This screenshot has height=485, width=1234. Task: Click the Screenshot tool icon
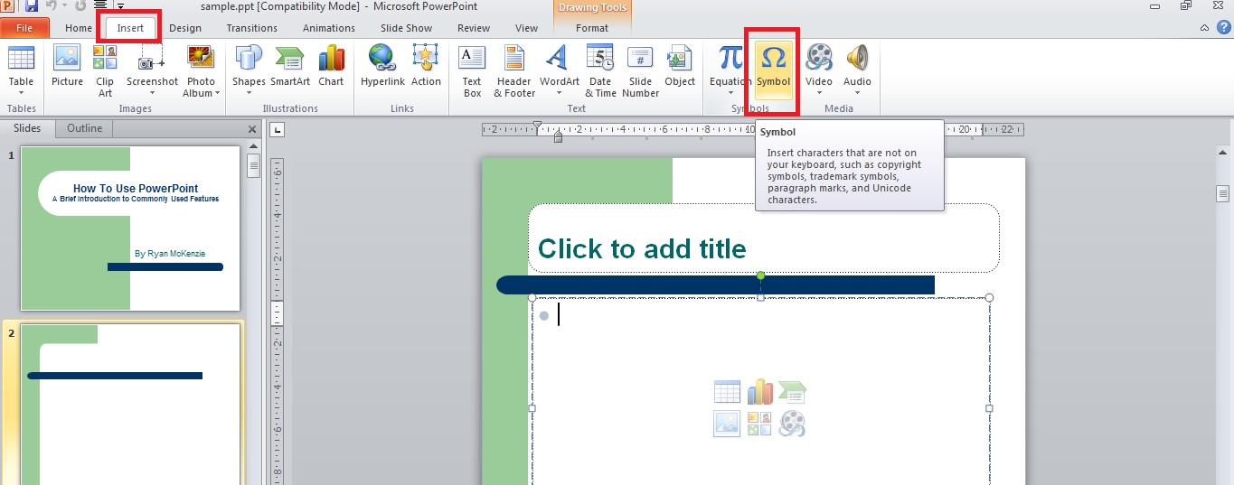(151, 59)
